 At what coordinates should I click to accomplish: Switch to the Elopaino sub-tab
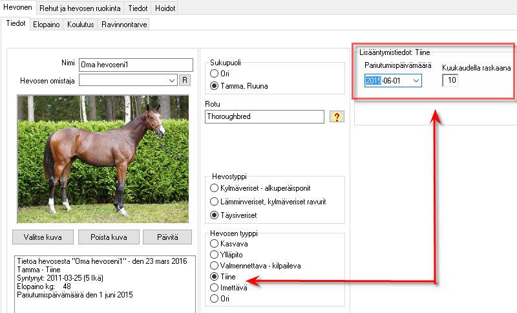[x=47, y=25]
